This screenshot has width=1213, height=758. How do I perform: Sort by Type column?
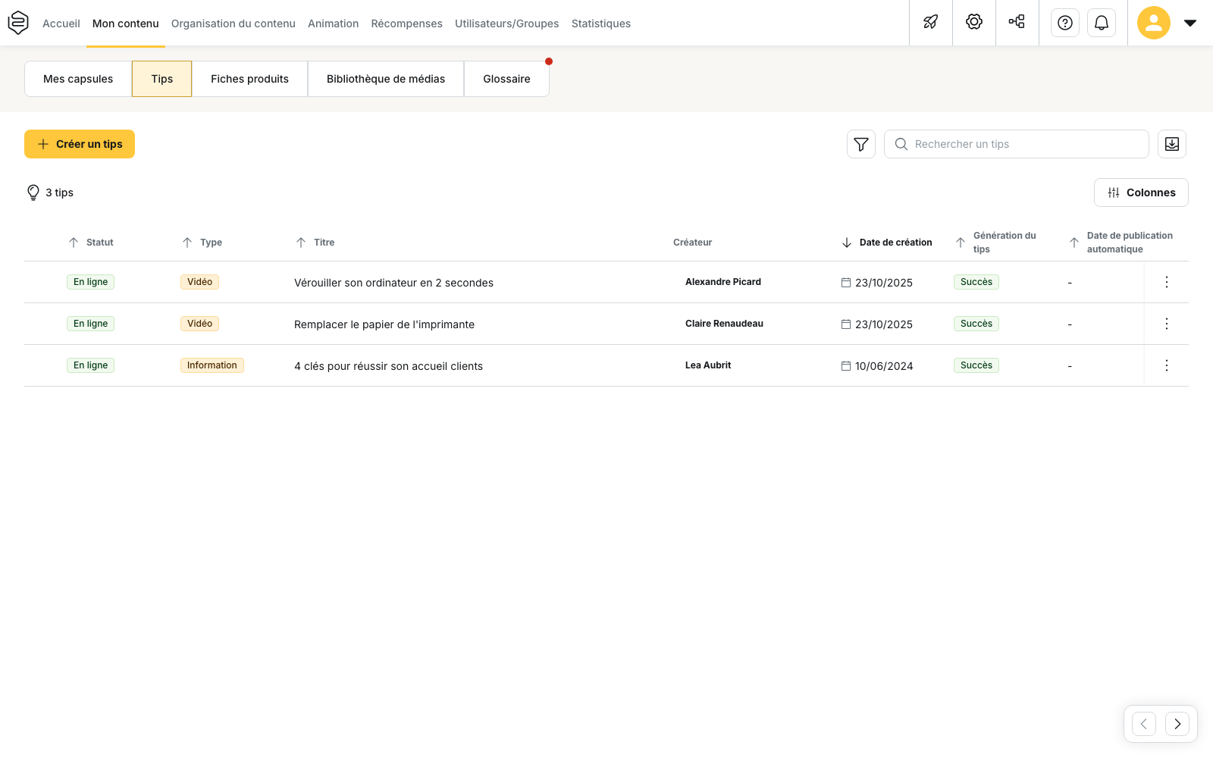tap(202, 243)
